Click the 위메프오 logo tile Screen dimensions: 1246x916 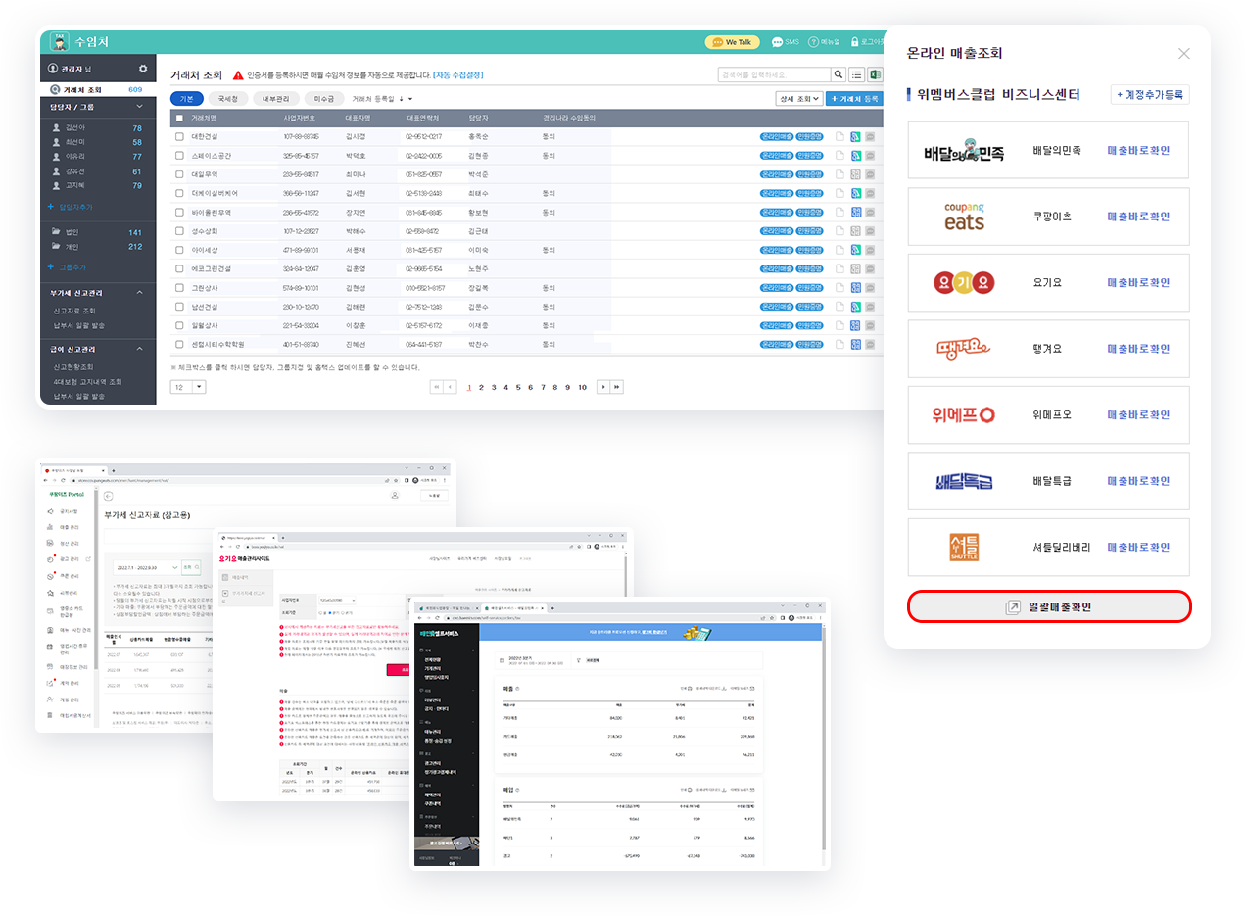tap(965, 414)
